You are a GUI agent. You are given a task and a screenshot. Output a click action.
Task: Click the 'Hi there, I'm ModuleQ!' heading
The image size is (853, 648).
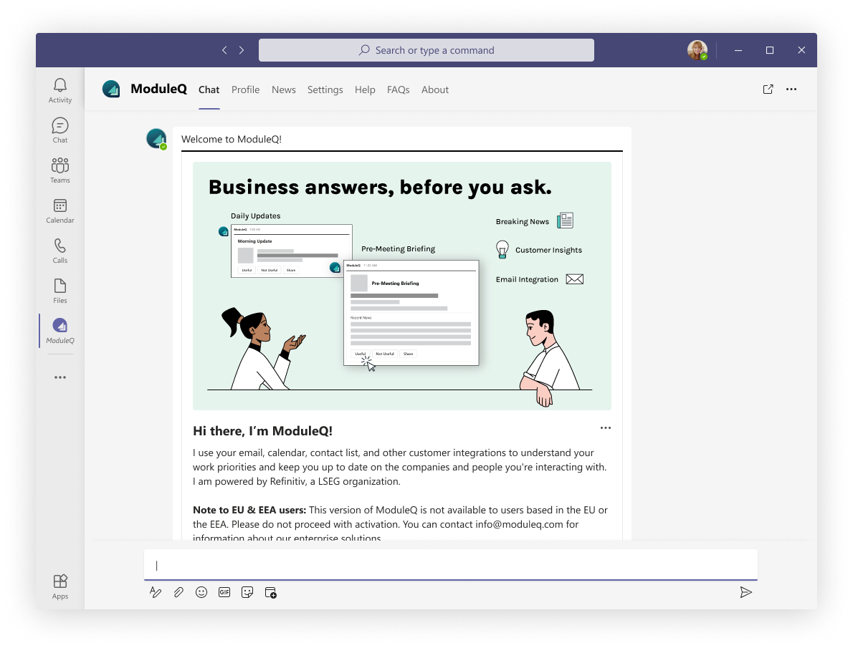click(x=263, y=431)
